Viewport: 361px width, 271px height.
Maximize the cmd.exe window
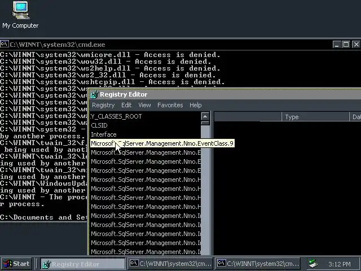pos(346,44)
